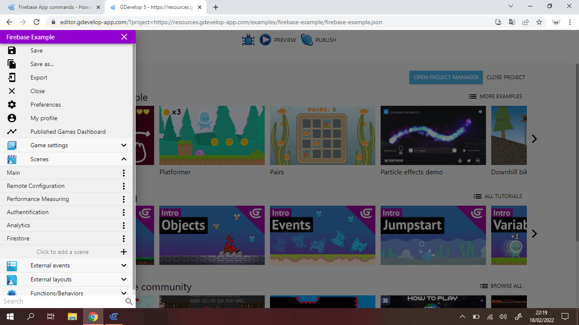Open the Platformer example thumbnail
Screen dimensions: 579x325
pyautogui.click(x=212, y=135)
